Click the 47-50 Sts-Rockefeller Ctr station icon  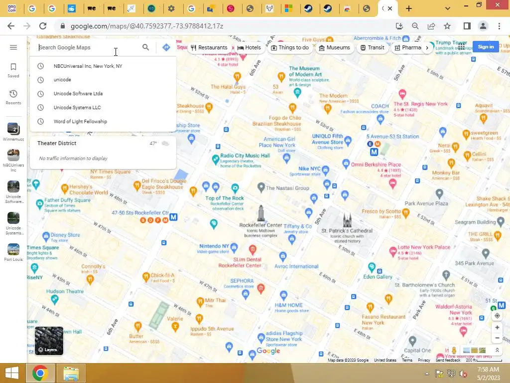click(173, 217)
